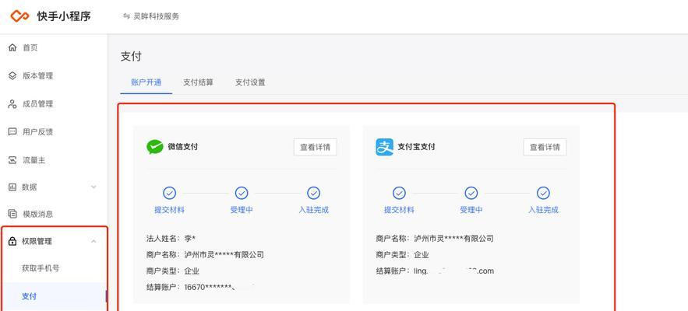Viewport: 688px width, 311px height.
Task: Click the 支付 page heading
Action: click(131, 57)
